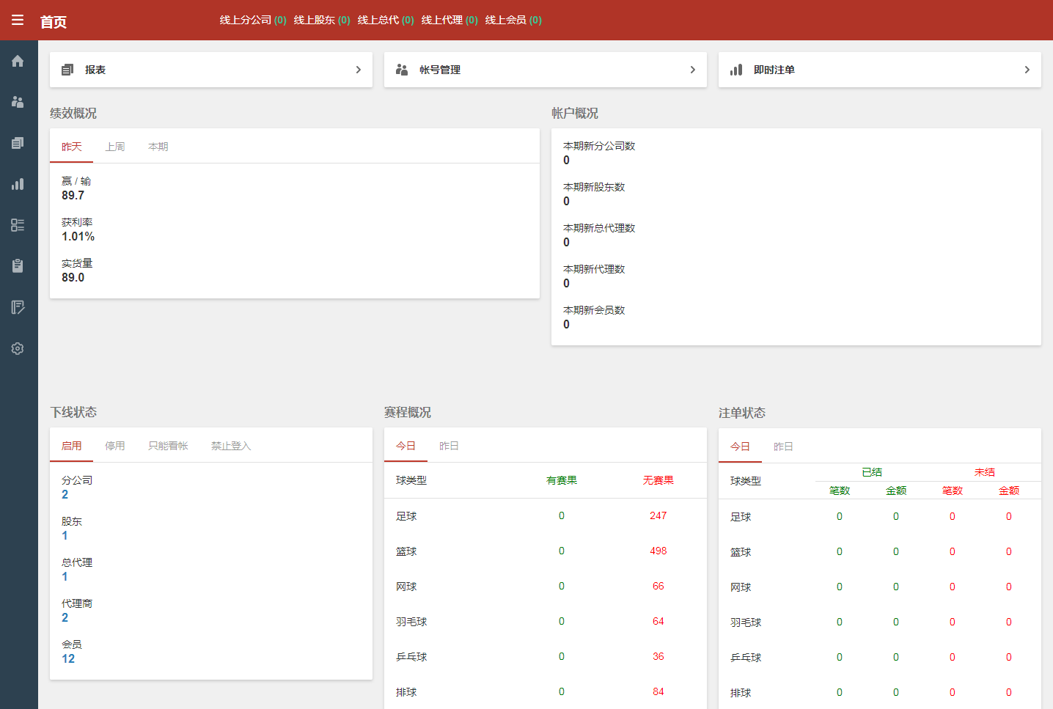Open the bar chart sidebar icon
The image size is (1053, 709).
(18, 184)
